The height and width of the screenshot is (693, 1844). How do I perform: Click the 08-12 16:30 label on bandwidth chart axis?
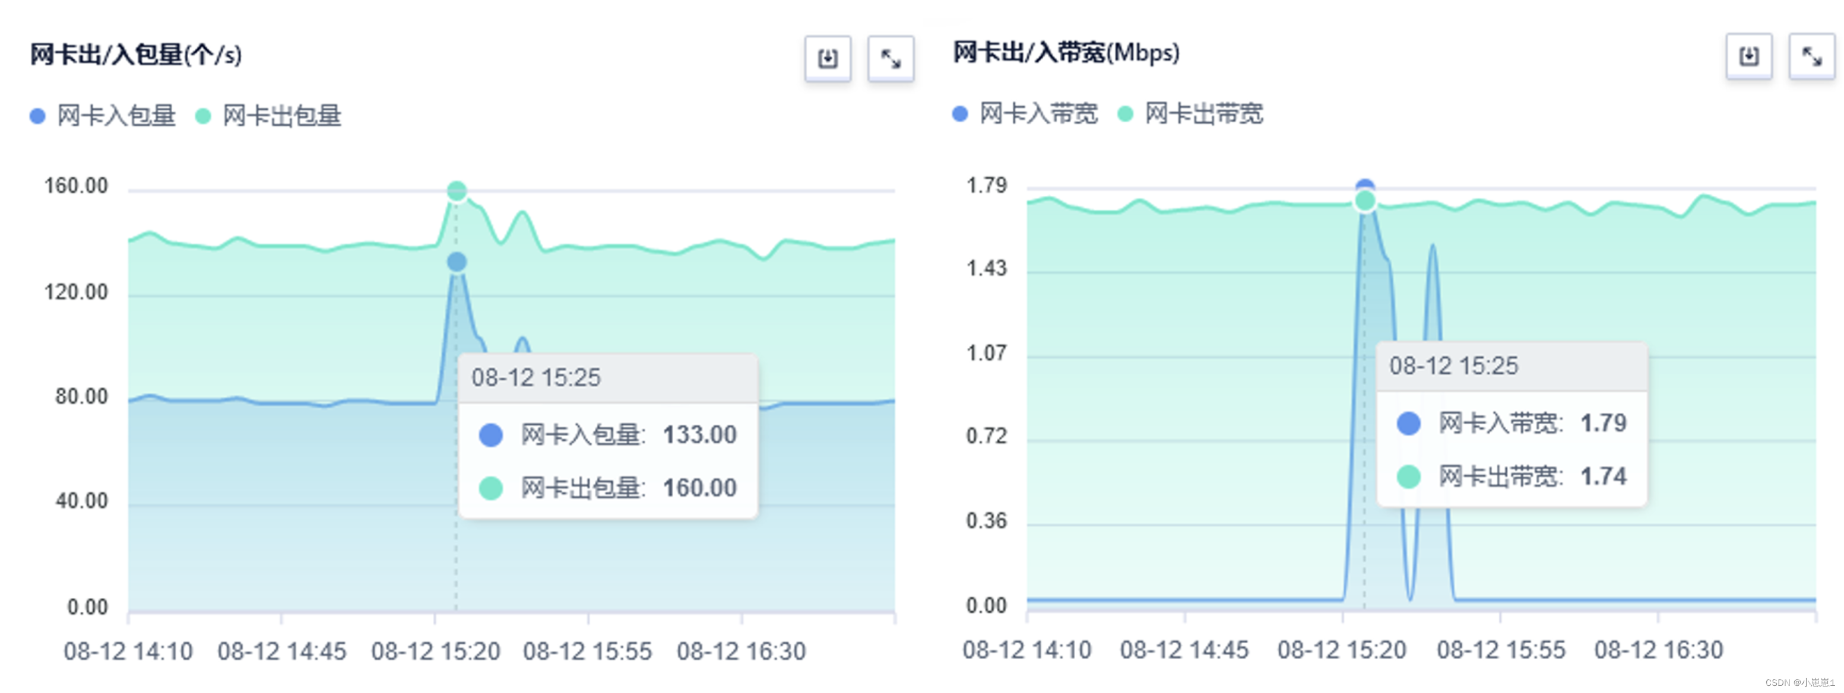click(1659, 650)
